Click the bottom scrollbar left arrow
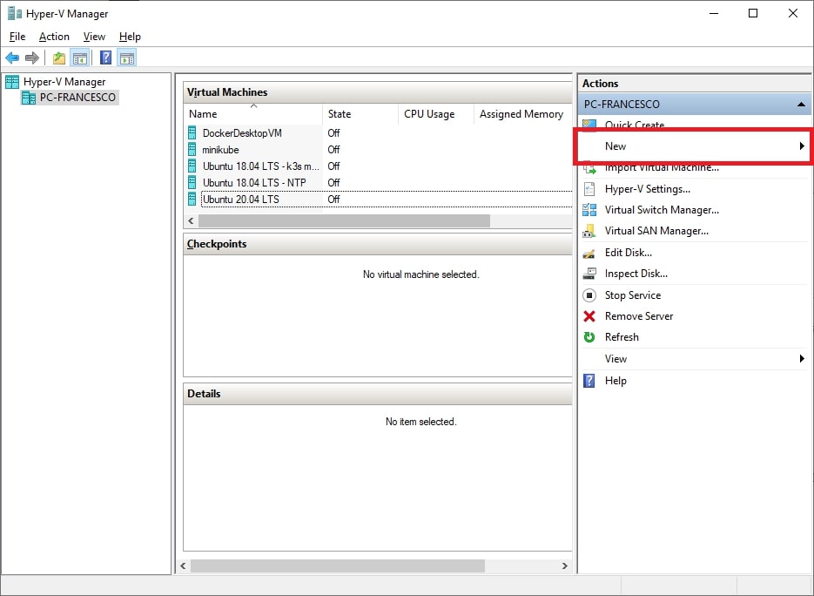The height and width of the screenshot is (596, 814). 183,566
